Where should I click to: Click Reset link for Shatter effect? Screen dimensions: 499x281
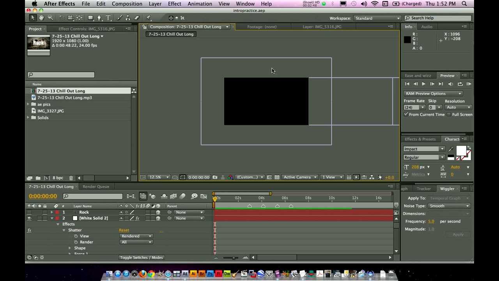point(124,230)
